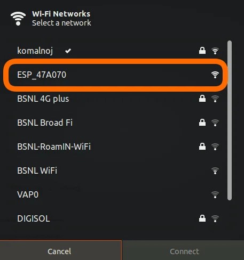Click the Connect button
The height and width of the screenshot is (260, 244).
coord(183,250)
